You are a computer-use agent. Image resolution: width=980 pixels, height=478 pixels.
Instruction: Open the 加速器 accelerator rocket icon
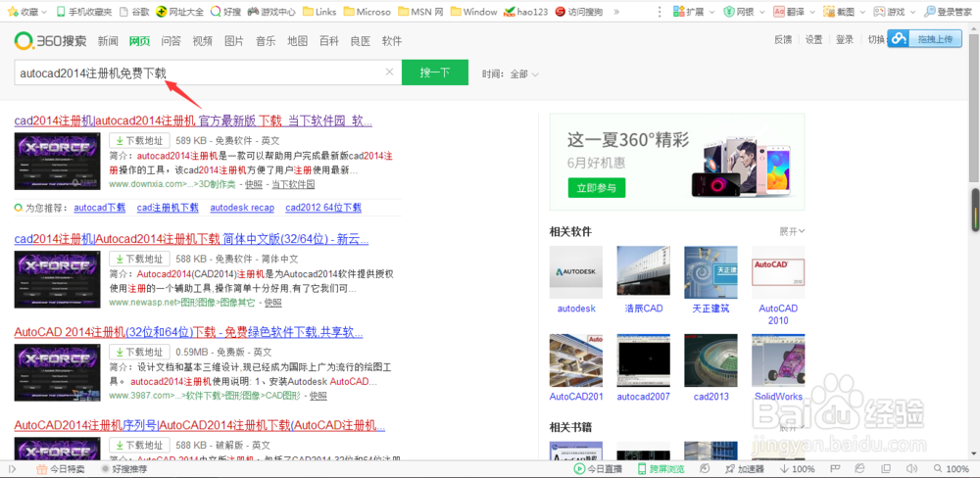coord(744,468)
